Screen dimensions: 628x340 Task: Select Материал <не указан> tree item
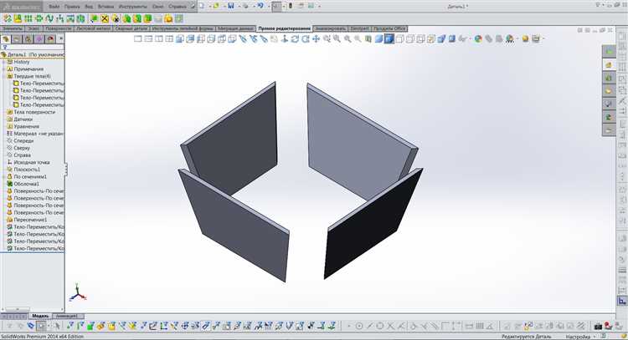tap(39, 134)
